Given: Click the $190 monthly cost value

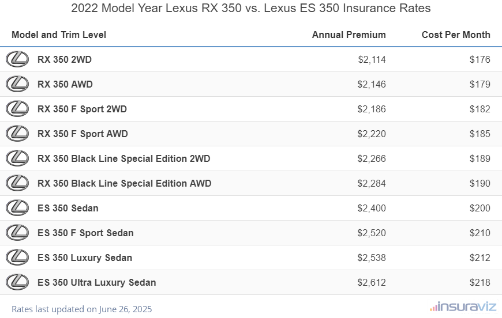Looking at the screenshot, I should point(480,183).
